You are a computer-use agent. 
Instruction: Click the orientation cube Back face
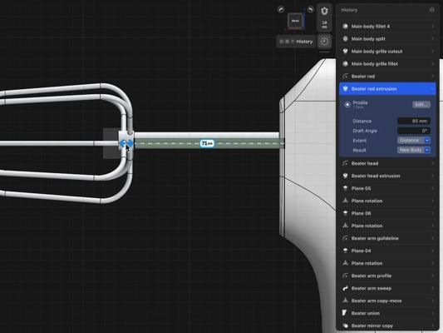tap(295, 21)
